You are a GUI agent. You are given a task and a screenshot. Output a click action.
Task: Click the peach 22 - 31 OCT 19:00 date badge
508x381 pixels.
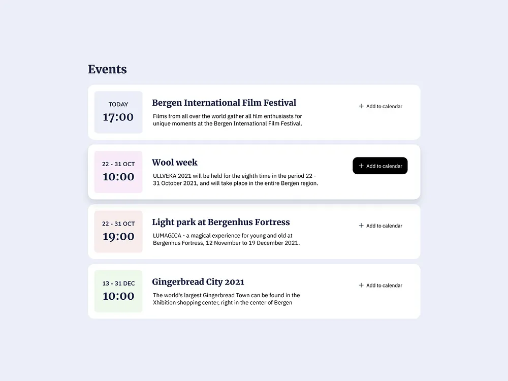(x=118, y=231)
